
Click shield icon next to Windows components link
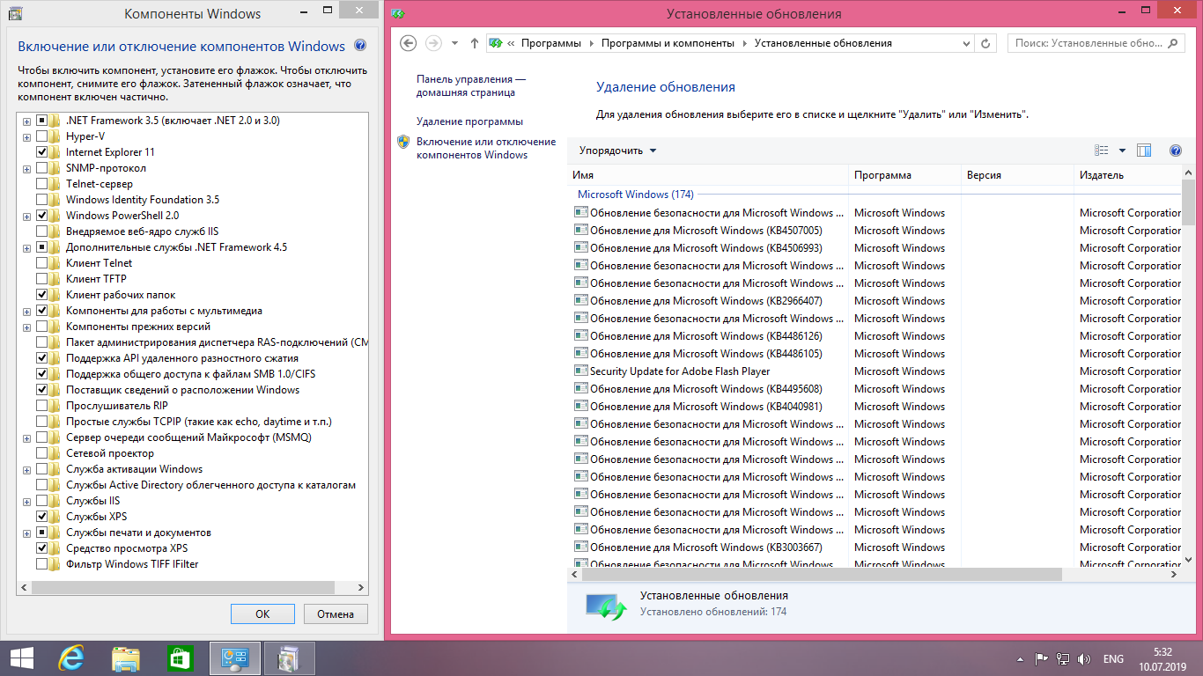pyautogui.click(x=403, y=142)
